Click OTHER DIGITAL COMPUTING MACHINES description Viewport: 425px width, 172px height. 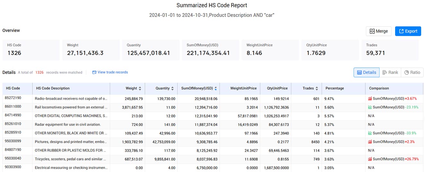coord(71,116)
